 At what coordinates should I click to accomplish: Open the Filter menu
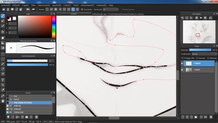point(33,5)
